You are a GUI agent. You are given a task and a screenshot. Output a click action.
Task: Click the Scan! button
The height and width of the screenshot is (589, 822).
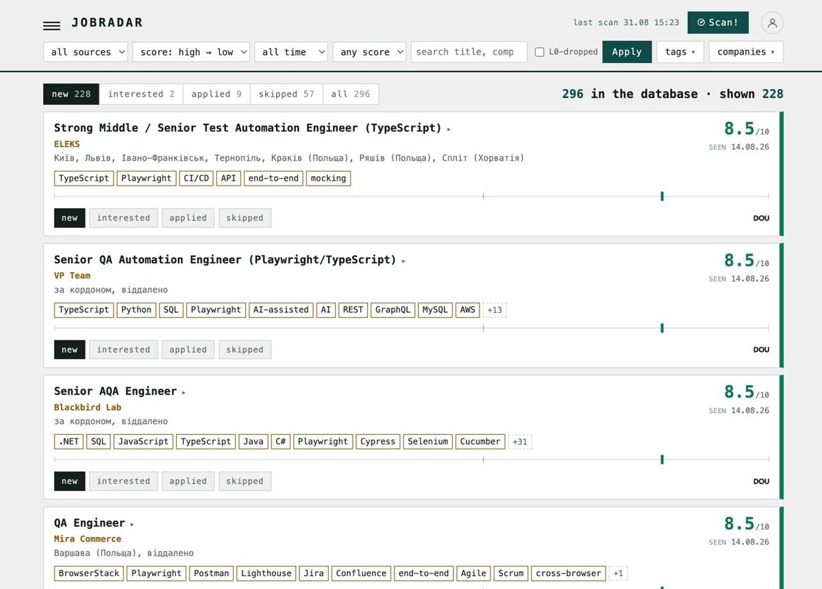[x=718, y=23]
